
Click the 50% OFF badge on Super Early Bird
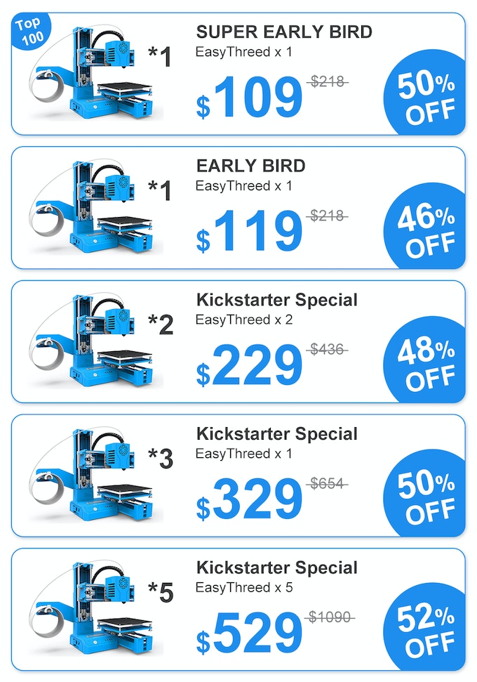point(425,98)
